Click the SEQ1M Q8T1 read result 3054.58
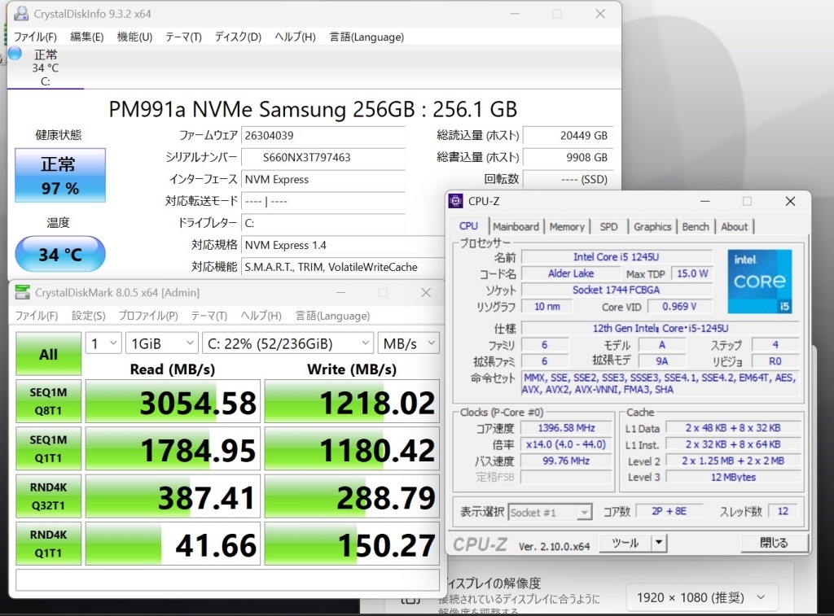The height and width of the screenshot is (616, 834). pyautogui.click(x=173, y=401)
